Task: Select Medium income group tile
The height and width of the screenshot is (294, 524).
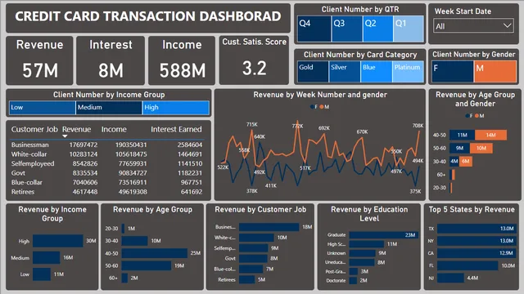Action: point(109,108)
